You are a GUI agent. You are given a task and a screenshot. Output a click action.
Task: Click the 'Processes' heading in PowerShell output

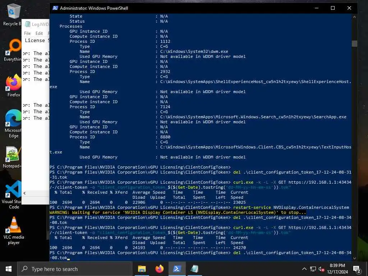71,26
